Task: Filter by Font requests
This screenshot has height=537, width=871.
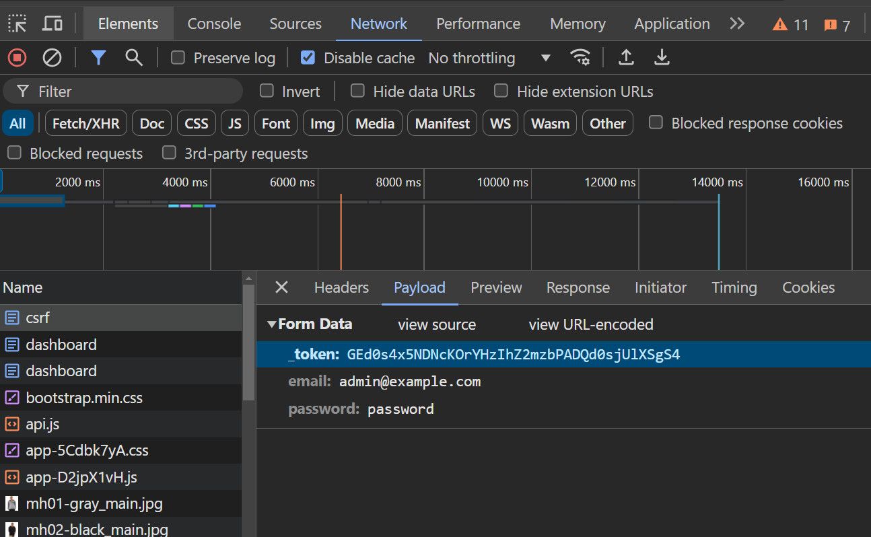Action: [x=276, y=123]
